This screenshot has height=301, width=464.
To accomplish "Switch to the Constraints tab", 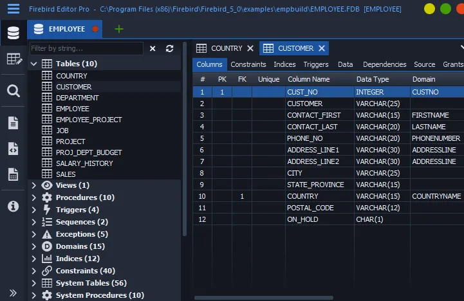I will click(248, 64).
